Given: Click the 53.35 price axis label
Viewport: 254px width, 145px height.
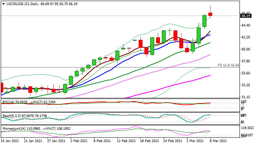Looking at the screenshot, I should (x=246, y=85).
